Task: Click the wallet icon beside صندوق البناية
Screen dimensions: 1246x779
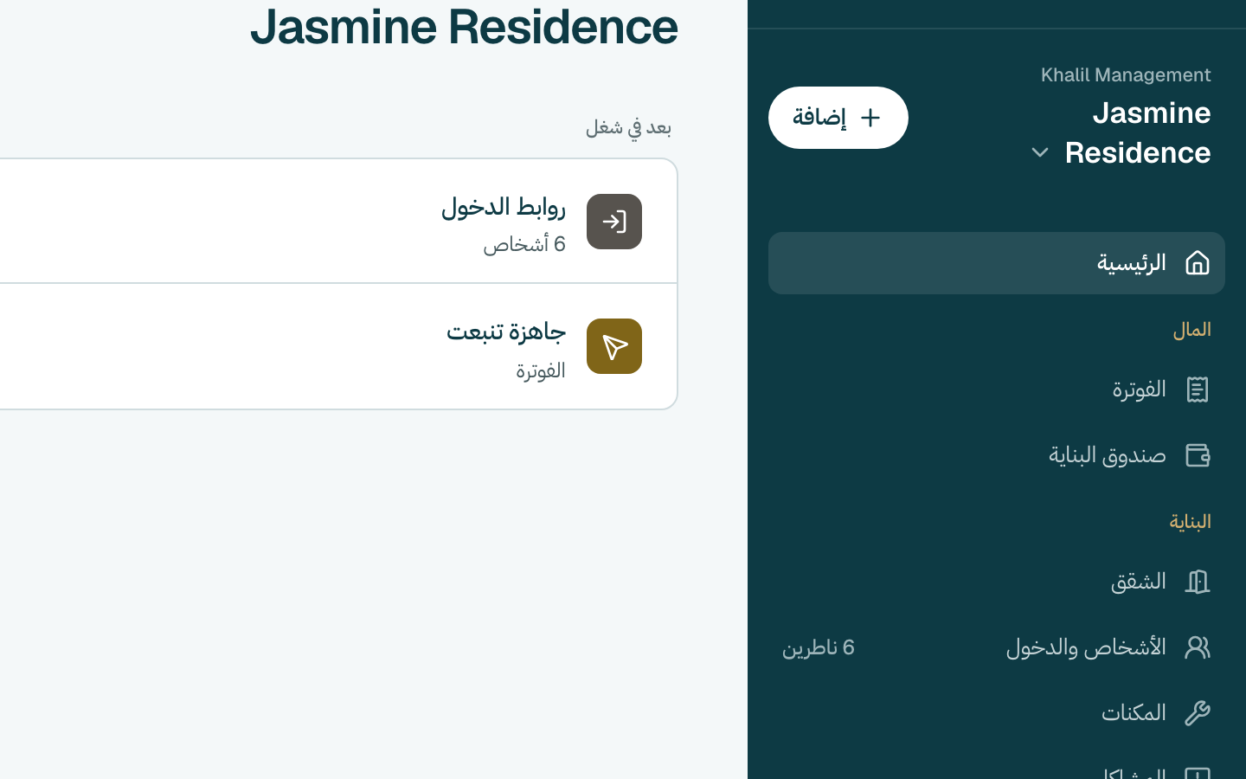Action: coord(1197,455)
